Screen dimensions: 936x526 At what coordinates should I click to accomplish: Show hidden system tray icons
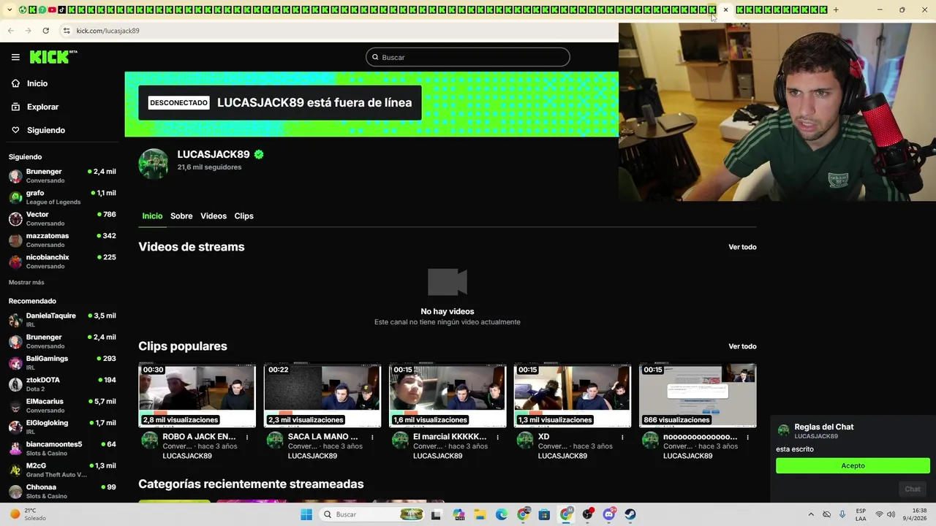point(810,514)
